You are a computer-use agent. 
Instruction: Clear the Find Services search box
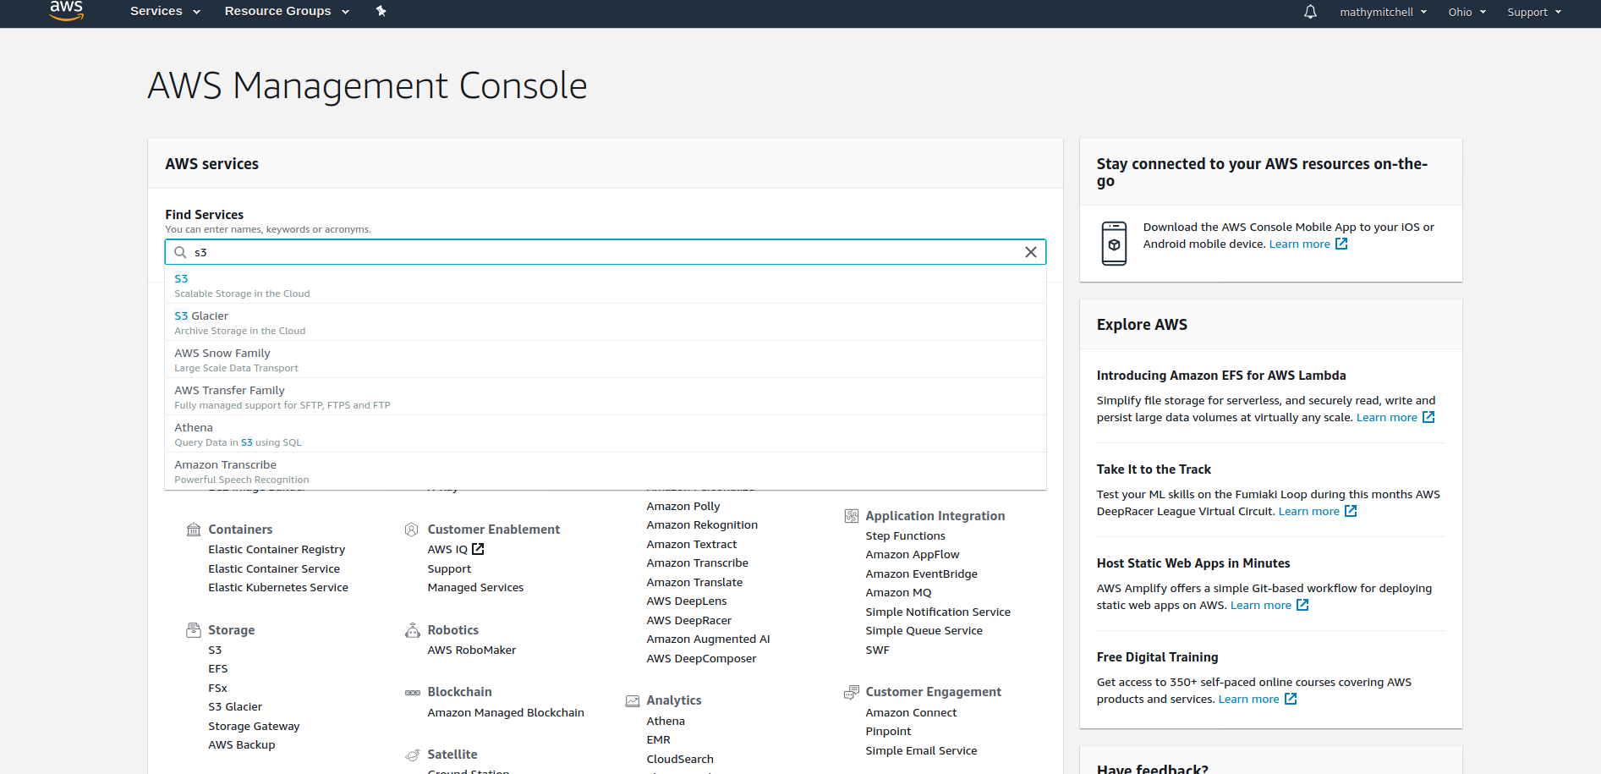[1030, 252]
